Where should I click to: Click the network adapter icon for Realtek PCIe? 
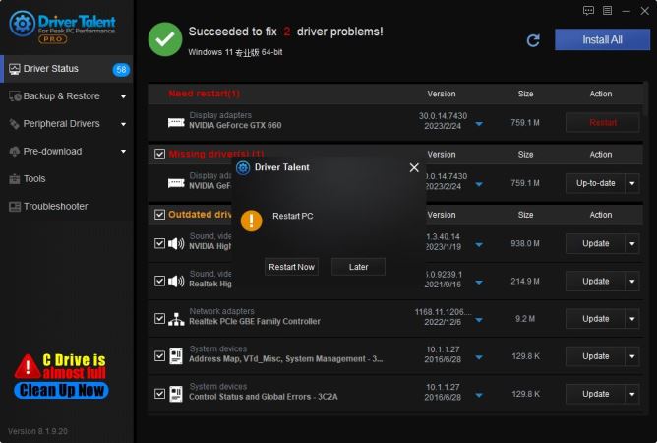click(x=176, y=319)
